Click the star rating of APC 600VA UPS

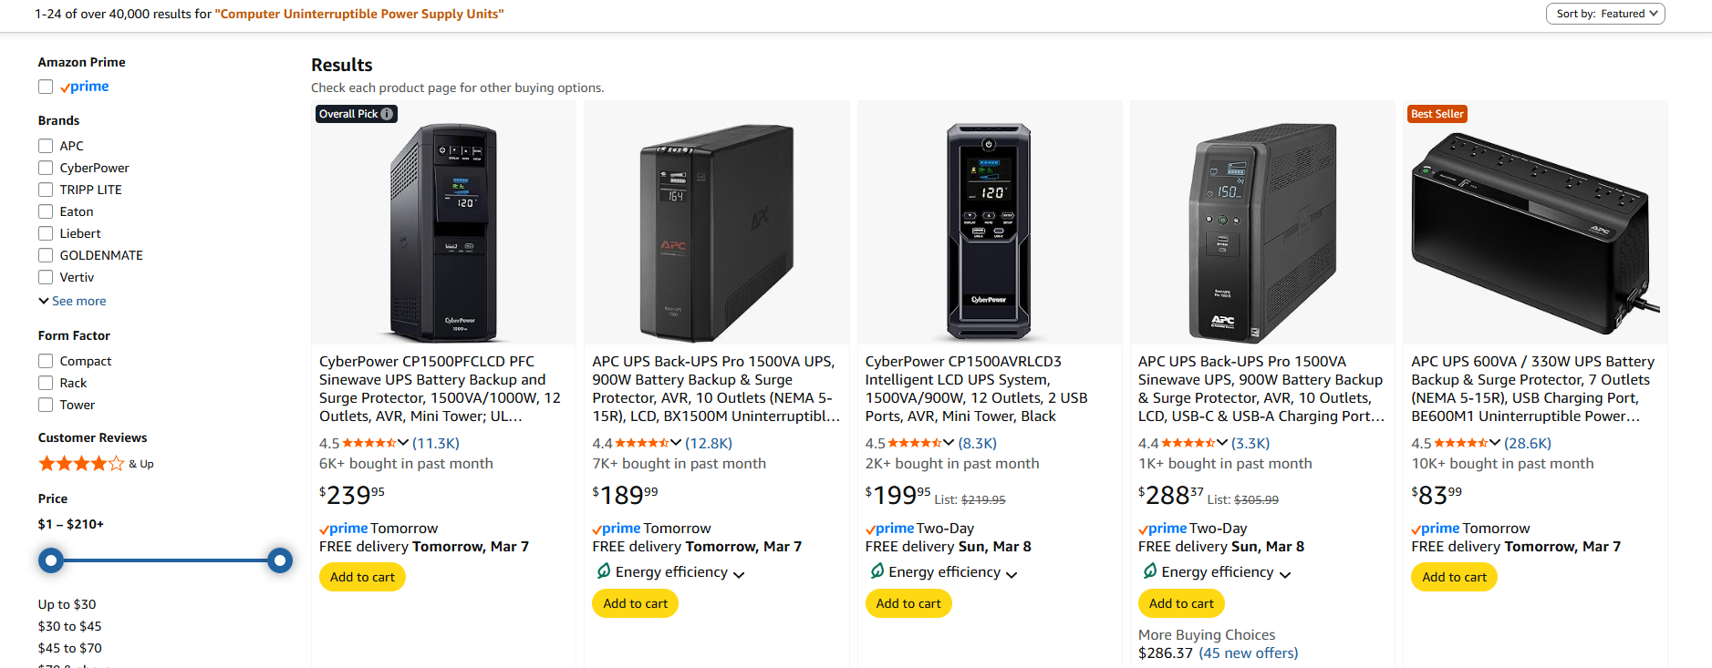pyautogui.click(x=1461, y=443)
